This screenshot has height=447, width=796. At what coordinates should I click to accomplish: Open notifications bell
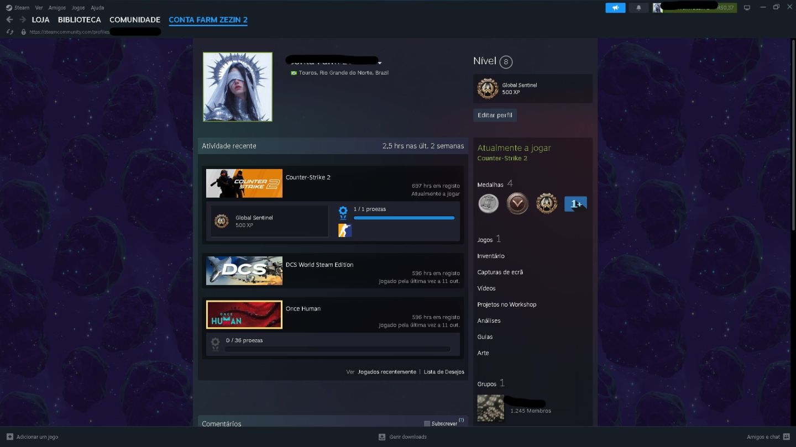tap(638, 8)
